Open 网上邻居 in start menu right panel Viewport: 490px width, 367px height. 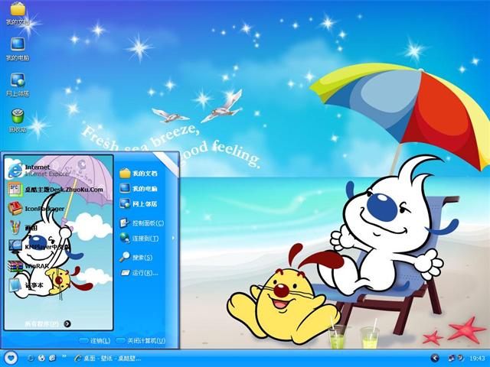coord(138,204)
